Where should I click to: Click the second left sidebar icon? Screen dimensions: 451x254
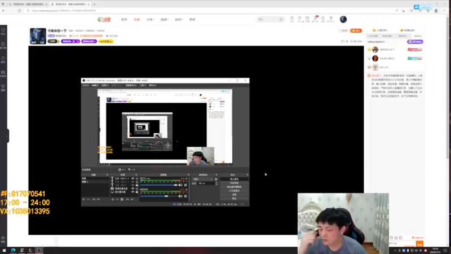pos(3,45)
